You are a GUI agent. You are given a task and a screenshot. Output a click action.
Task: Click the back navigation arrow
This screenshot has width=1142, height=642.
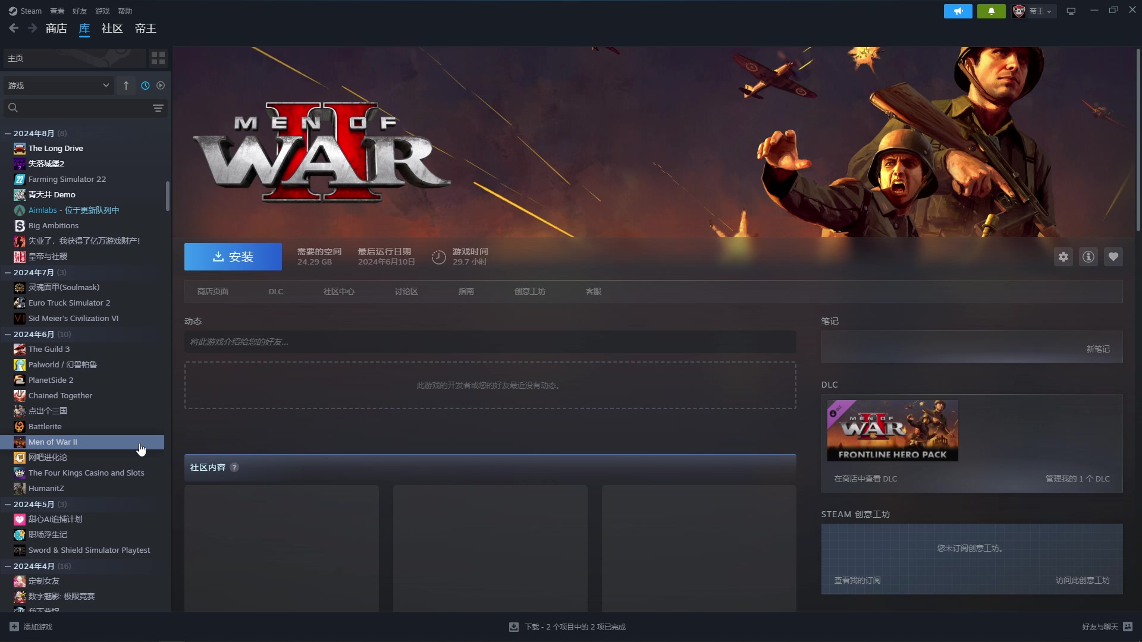pyautogui.click(x=14, y=28)
